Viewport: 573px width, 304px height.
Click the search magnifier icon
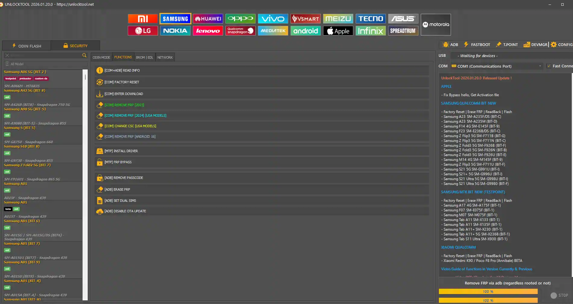click(84, 55)
